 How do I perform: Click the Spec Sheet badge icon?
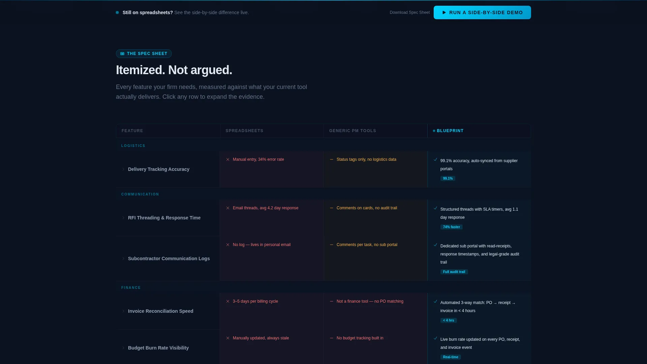point(122,54)
